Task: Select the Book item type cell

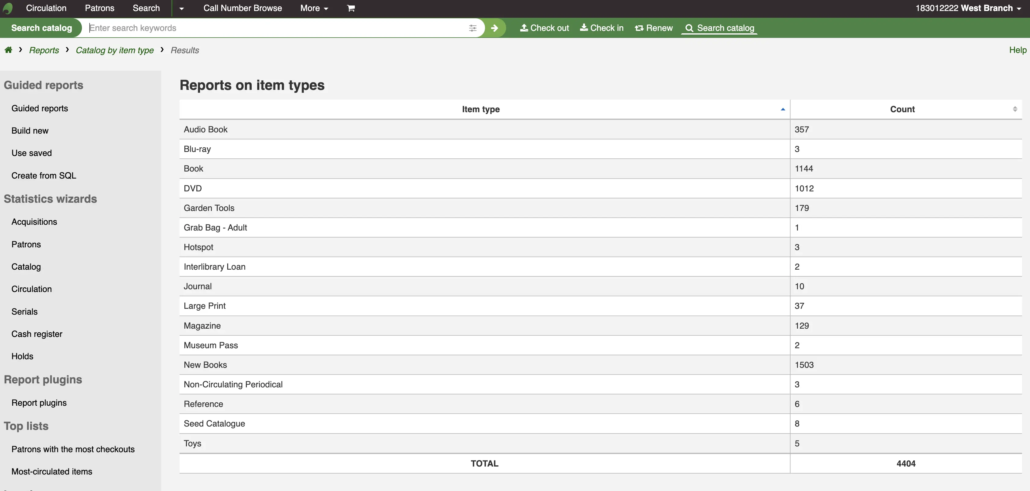Action: tap(485, 169)
